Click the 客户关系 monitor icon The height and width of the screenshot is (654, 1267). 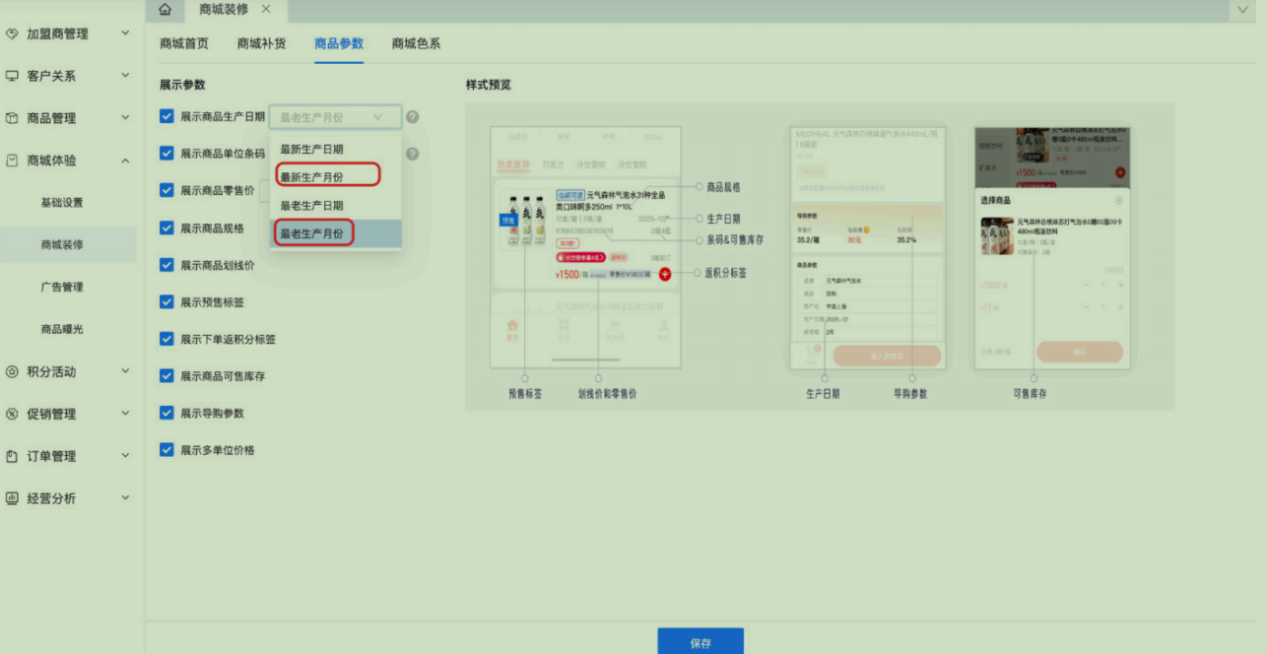pos(12,76)
